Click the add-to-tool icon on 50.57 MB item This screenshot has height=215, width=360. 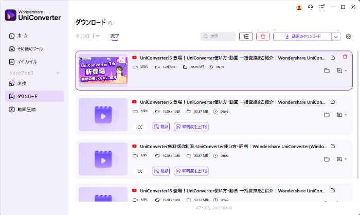click(x=339, y=115)
